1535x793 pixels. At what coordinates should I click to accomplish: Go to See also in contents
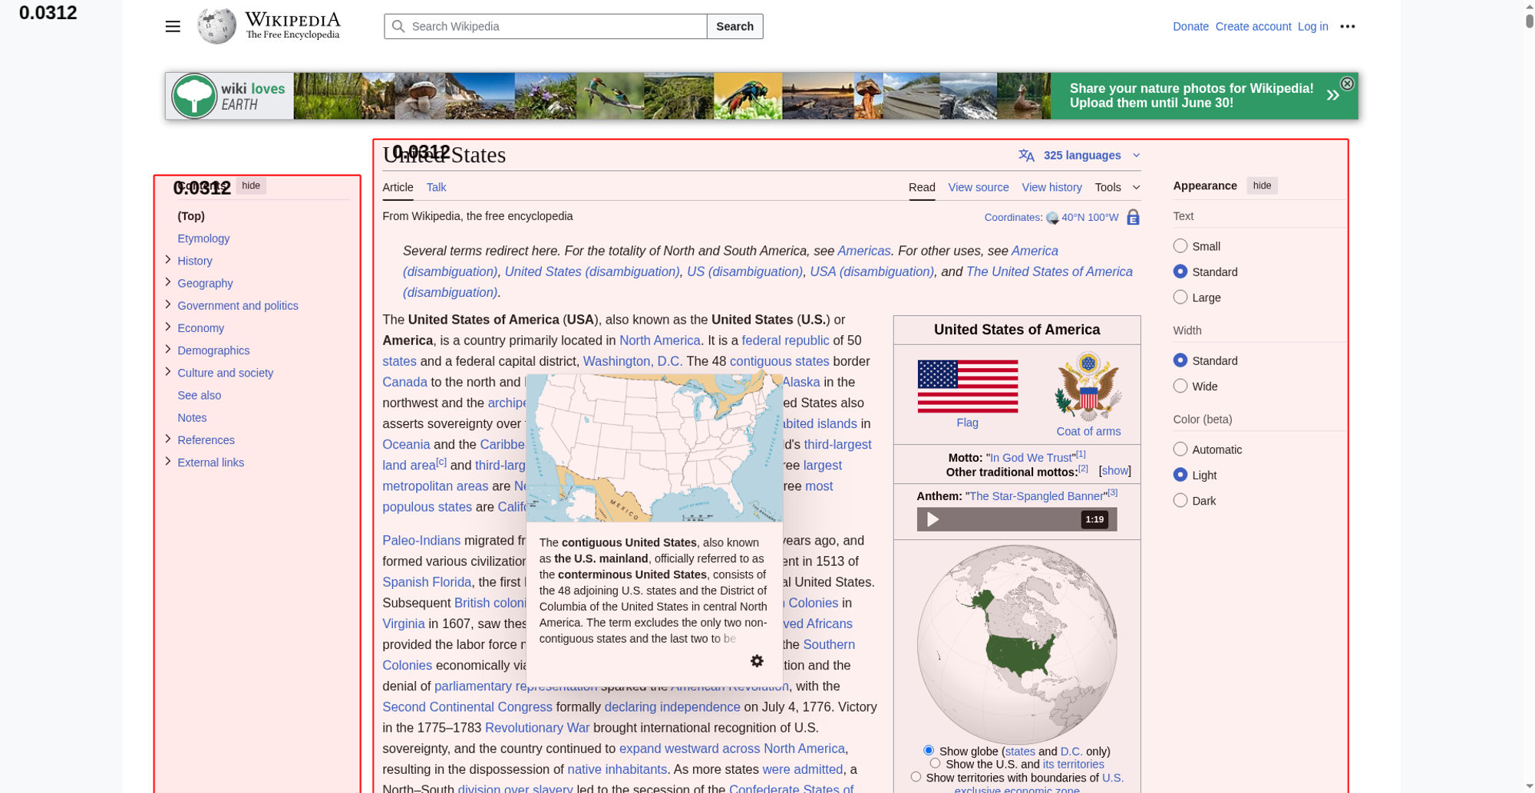click(199, 395)
